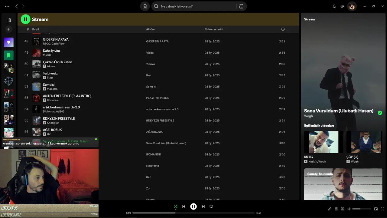Image resolution: width=387 pixels, height=218 pixels.
Task: Toggle shuffle in the player bar
Action: (176, 206)
